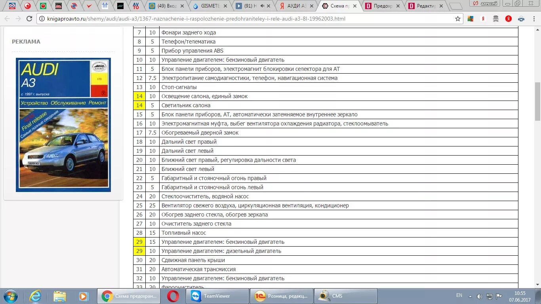This screenshot has height=304, width=541.
Task: Open Windows Explorer folder from the taskbar
Action: 60,296
